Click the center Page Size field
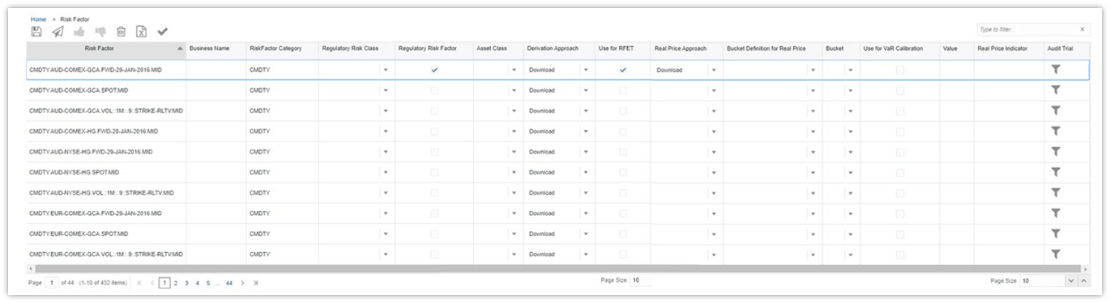The image size is (1110, 303). (x=641, y=280)
